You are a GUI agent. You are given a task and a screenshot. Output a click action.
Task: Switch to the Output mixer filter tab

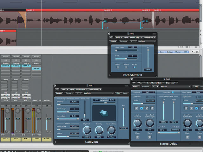pyautogui.click(x=170, y=52)
